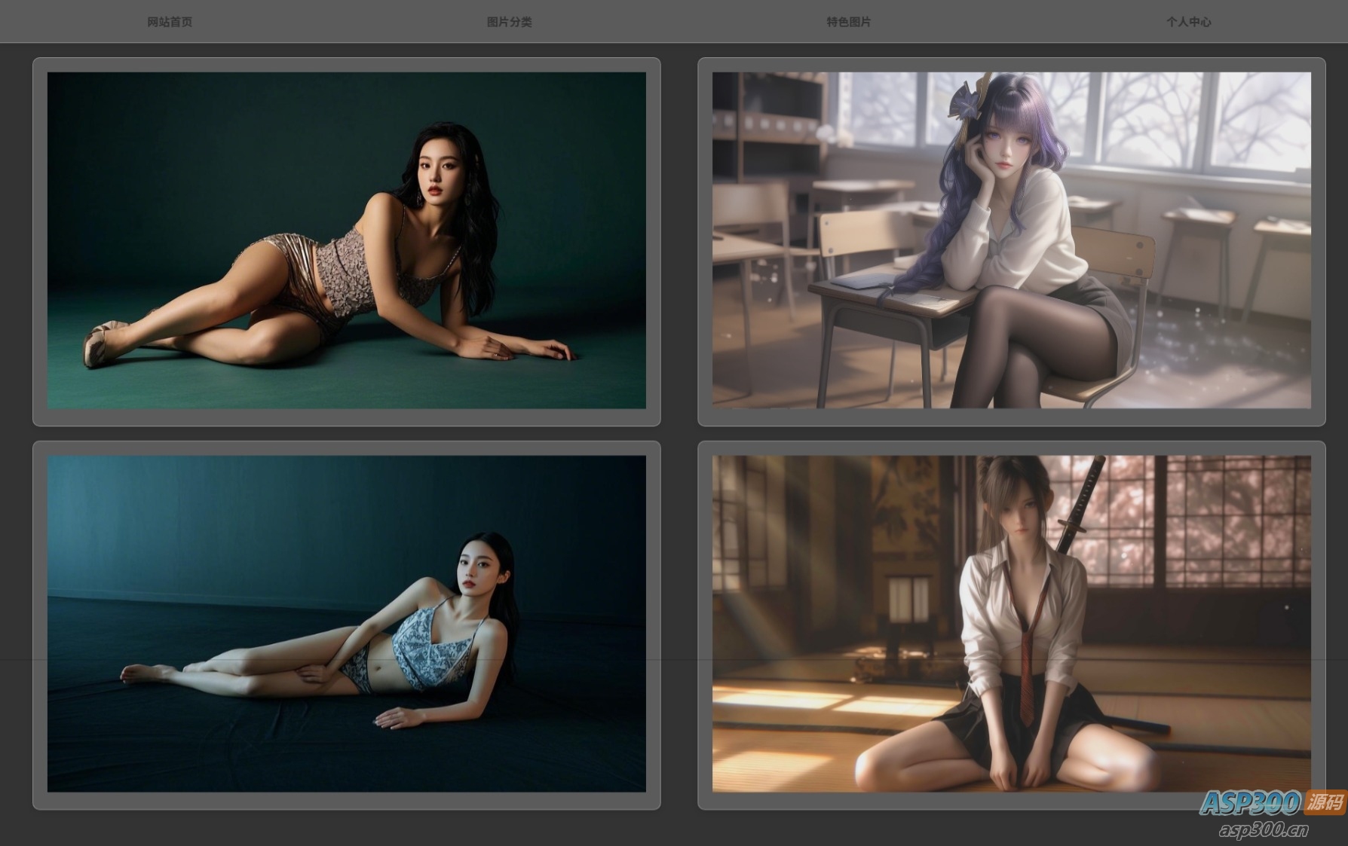The height and width of the screenshot is (846, 1348).
Task: Go to 图片分类 in top navigation
Action: [x=509, y=22]
